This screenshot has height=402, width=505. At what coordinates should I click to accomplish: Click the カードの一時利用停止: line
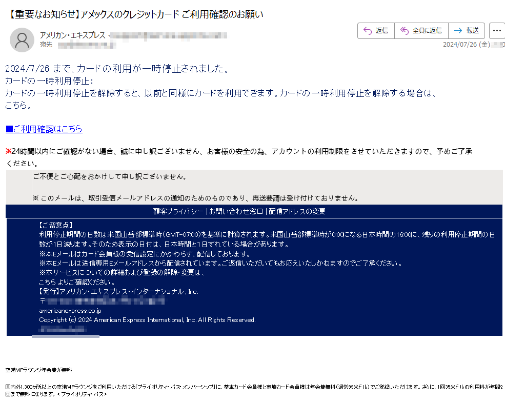coord(49,81)
